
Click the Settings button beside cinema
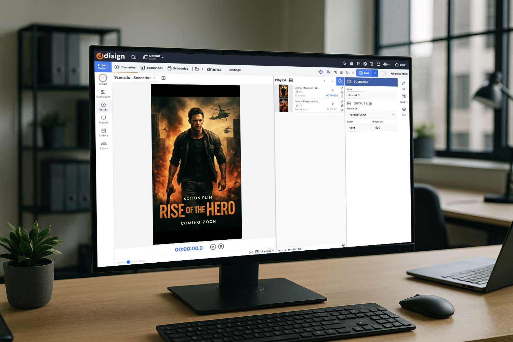(235, 70)
